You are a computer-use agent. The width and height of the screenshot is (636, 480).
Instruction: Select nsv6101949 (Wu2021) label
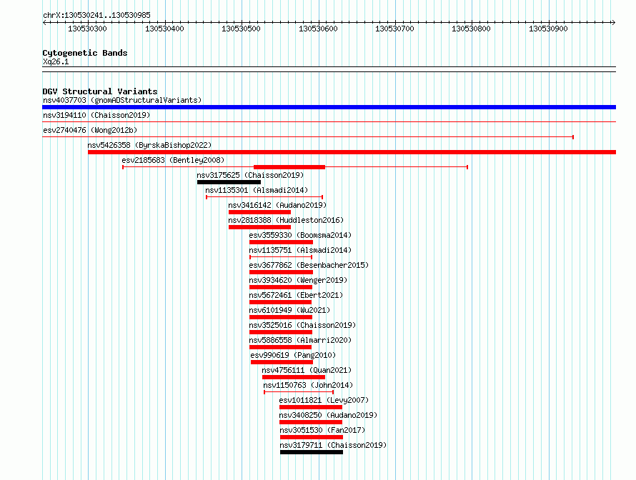pyautogui.click(x=290, y=310)
